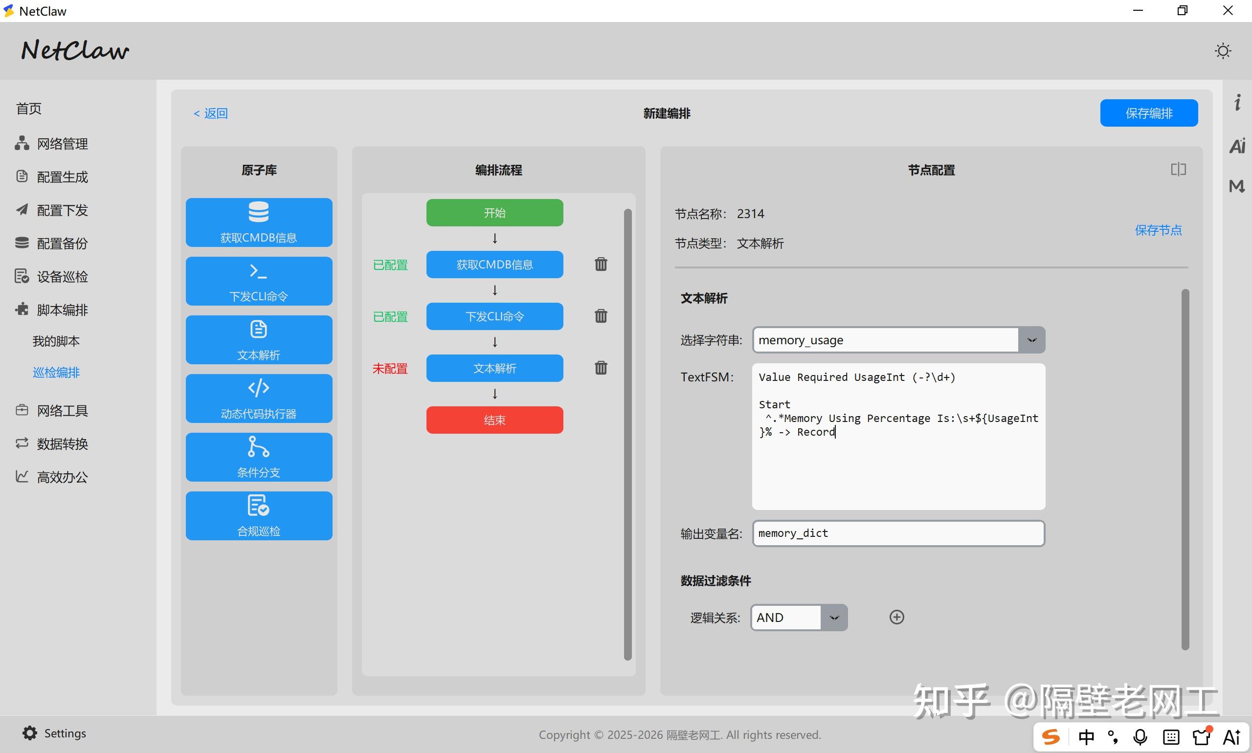Open 网络工具 menu

point(52,410)
